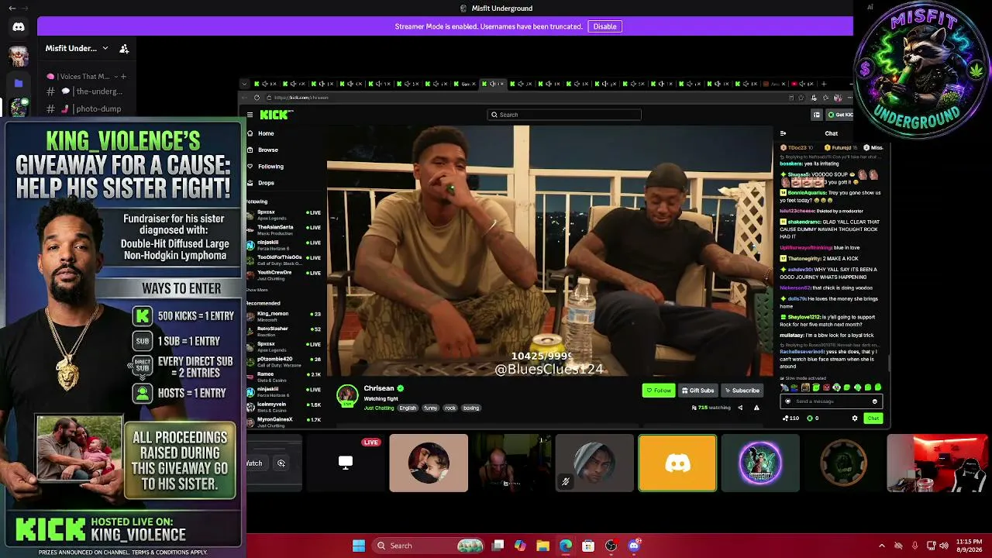Click the share stream icon
The height and width of the screenshot is (558, 992).
click(740, 408)
